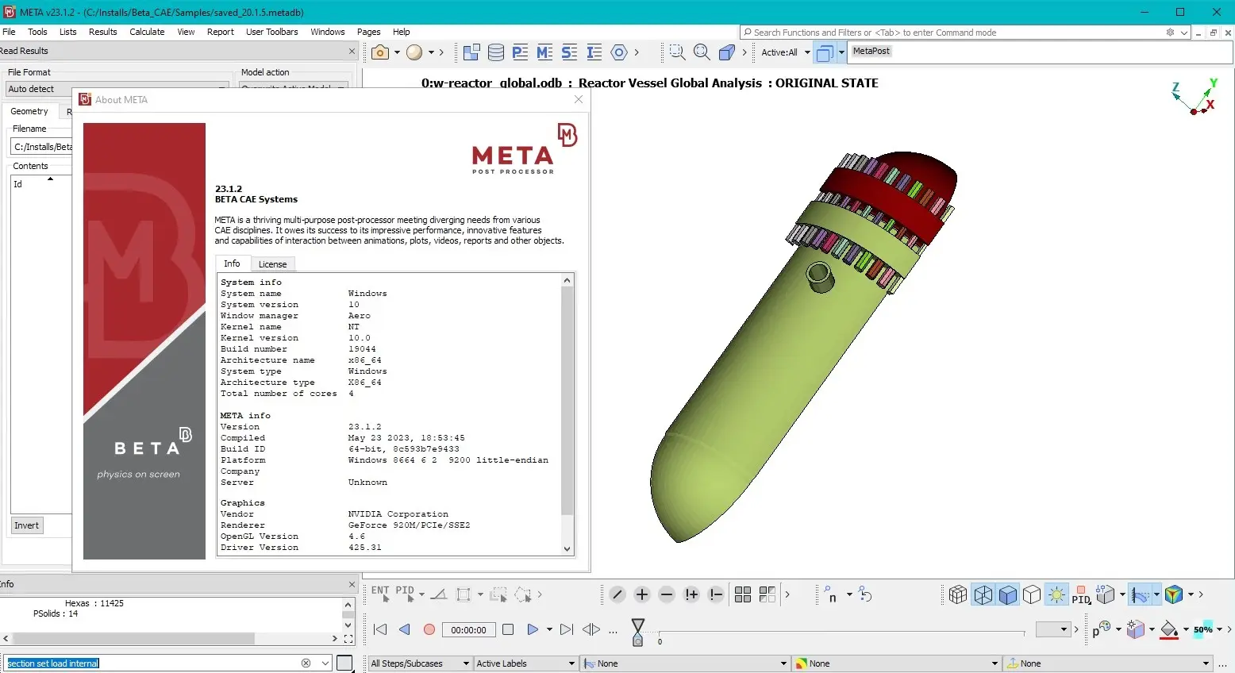The height and width of the screenshot is (673, 1235).
Task: Expand the sphere icon dropdown arrow
Action: (x=431, y=52)
